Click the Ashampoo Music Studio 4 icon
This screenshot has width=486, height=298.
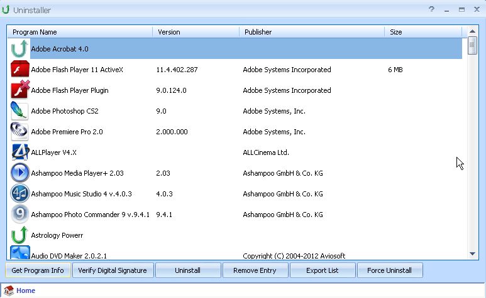pyautogui.click(x=20, y=193)
